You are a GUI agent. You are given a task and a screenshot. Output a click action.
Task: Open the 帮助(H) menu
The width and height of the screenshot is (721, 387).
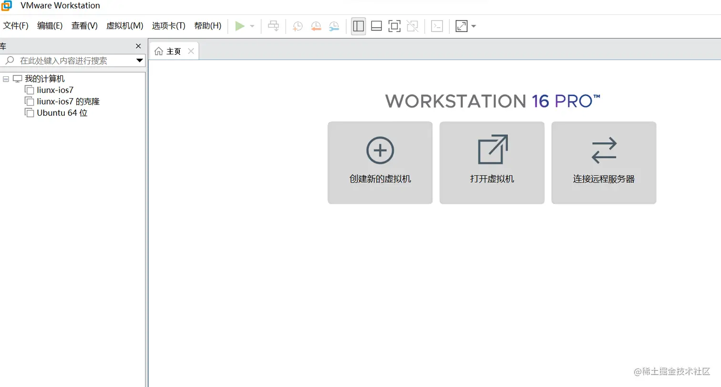pos(208,26)
